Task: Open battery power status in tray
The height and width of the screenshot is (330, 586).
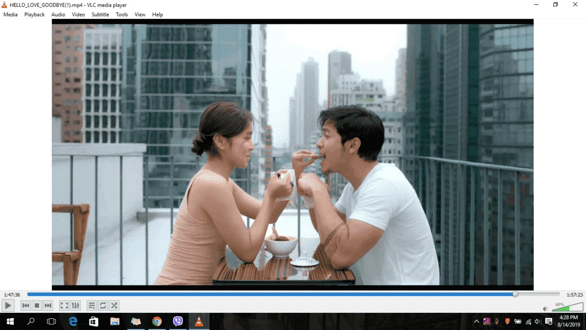Action: (x=518, y=322)
